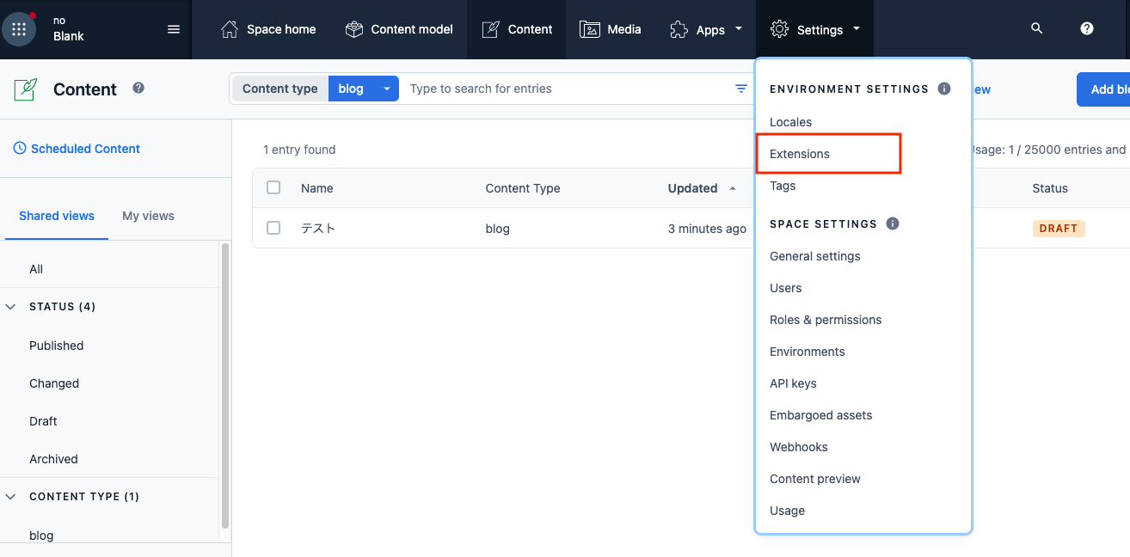Check the select-all entries checkbox

[273, 187]
